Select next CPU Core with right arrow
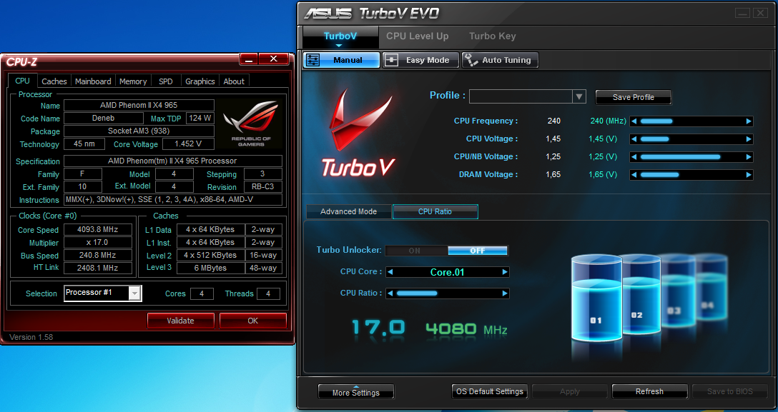This screenshot has width=778, height=412. pyautogui.click(x=505, y=272)
